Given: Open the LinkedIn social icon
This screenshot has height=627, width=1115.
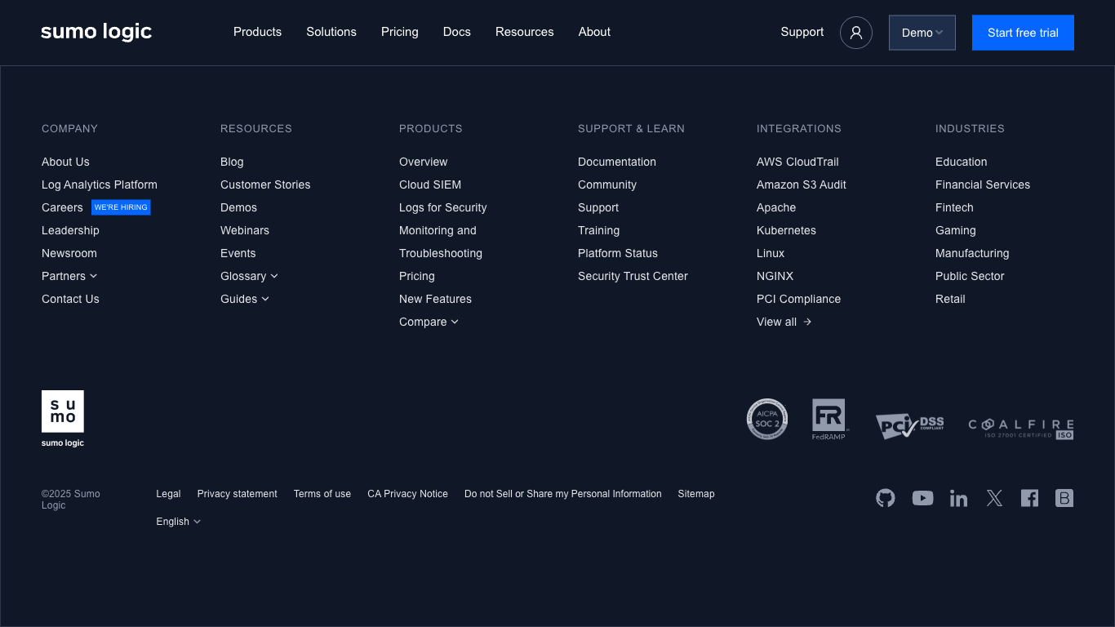Looking at the screenshot, I should coord(959,498).
